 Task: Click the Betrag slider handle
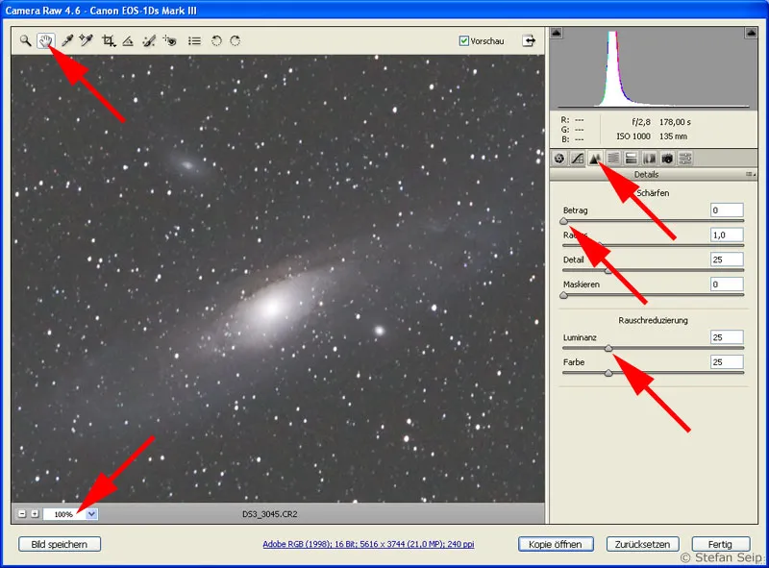563,221
